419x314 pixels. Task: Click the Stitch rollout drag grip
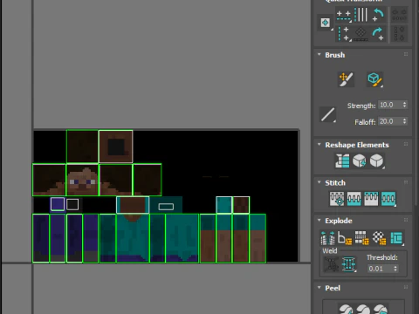[x=406, y=182]
